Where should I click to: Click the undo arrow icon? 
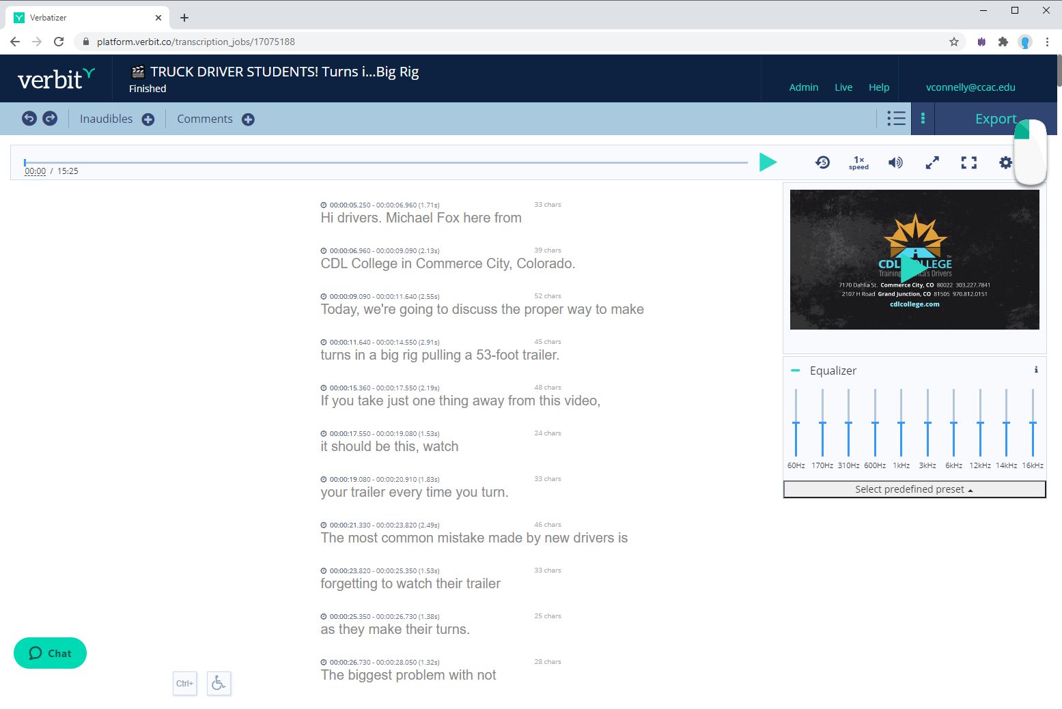29,119
